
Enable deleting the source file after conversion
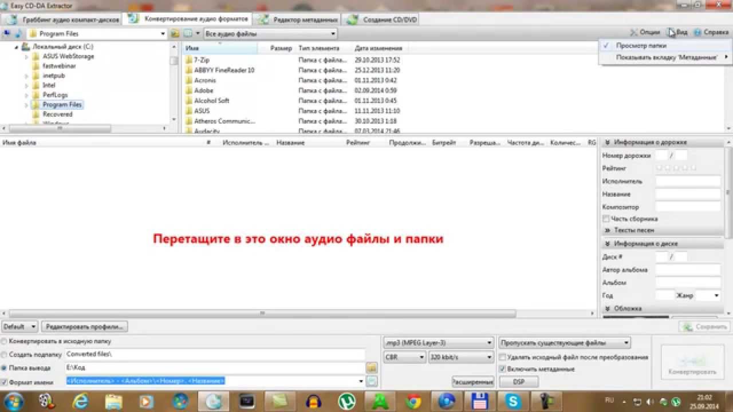(503, 357)
